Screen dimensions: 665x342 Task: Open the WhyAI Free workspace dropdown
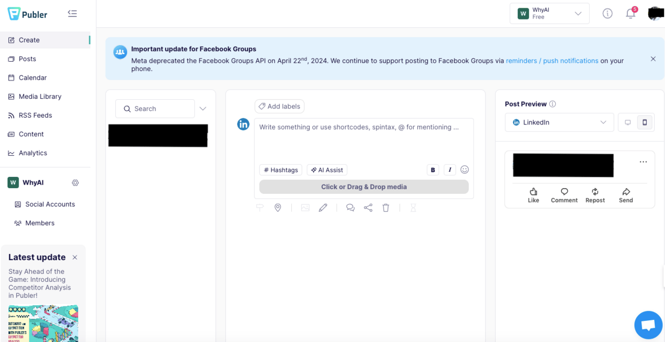[x=550, y=13]
